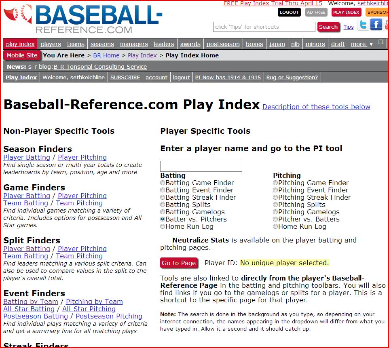Click the LOGOUT button
389x348 pixels.
click(289, 12)
